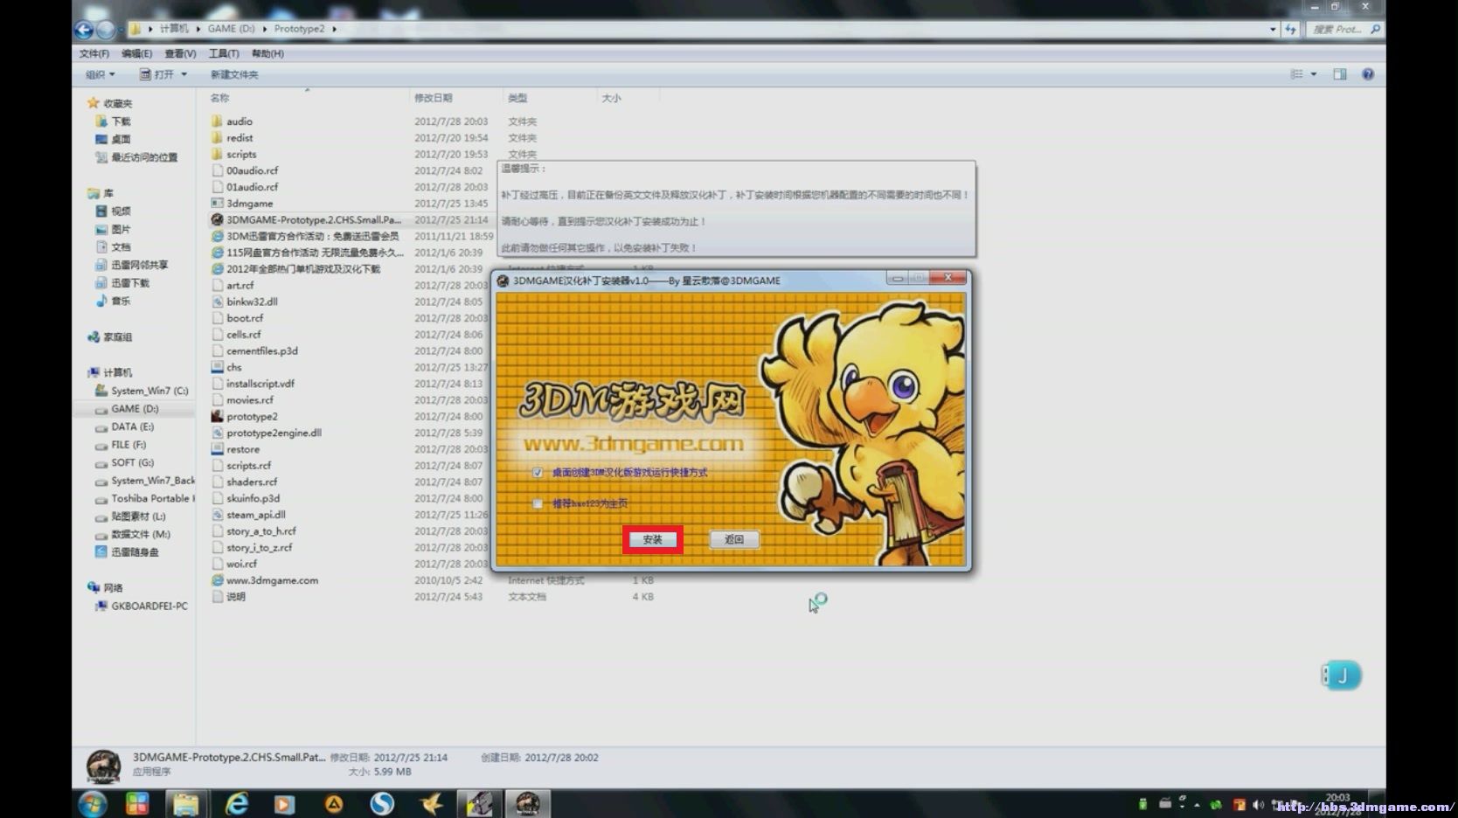
Task: Open DATA (E:) drive in sidebar
Action: point(132,426)
